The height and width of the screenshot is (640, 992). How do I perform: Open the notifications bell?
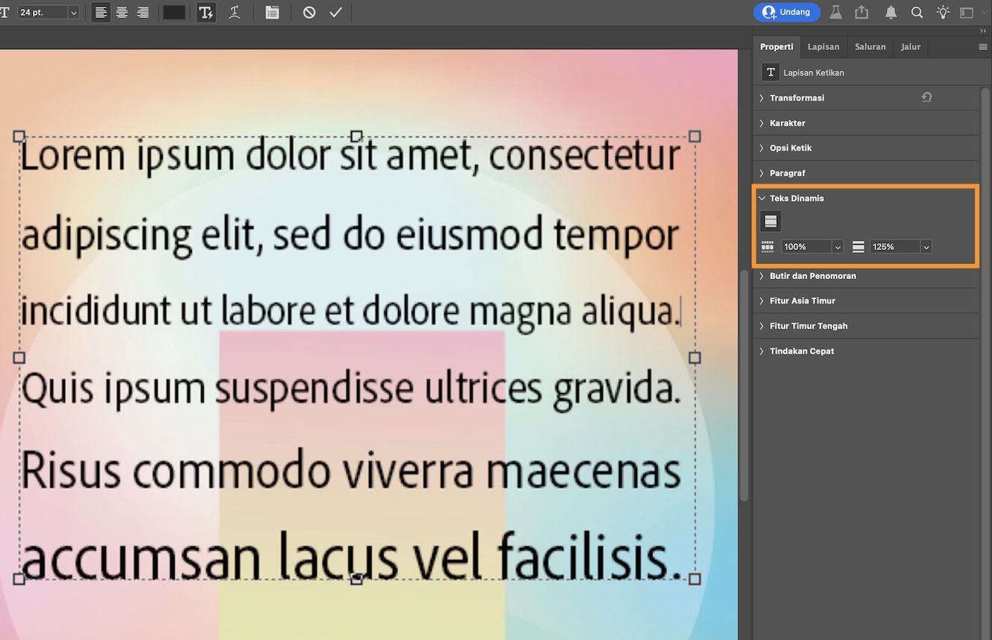click(891, 12)
